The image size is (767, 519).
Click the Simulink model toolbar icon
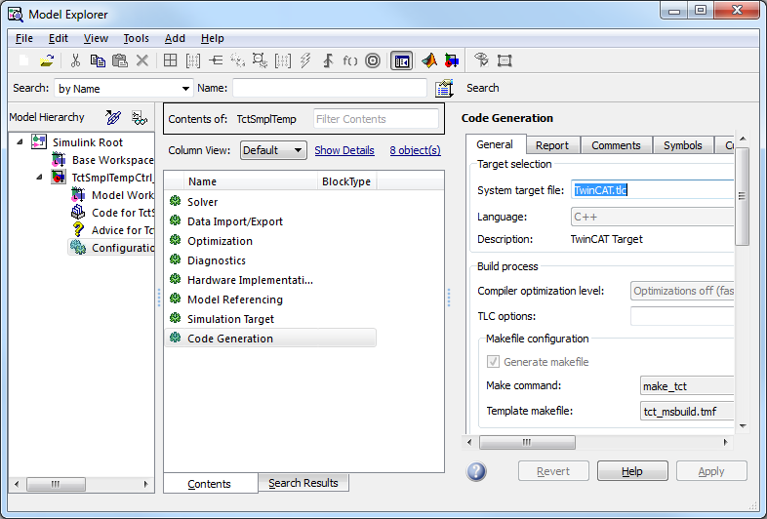(x=452, y=60)
